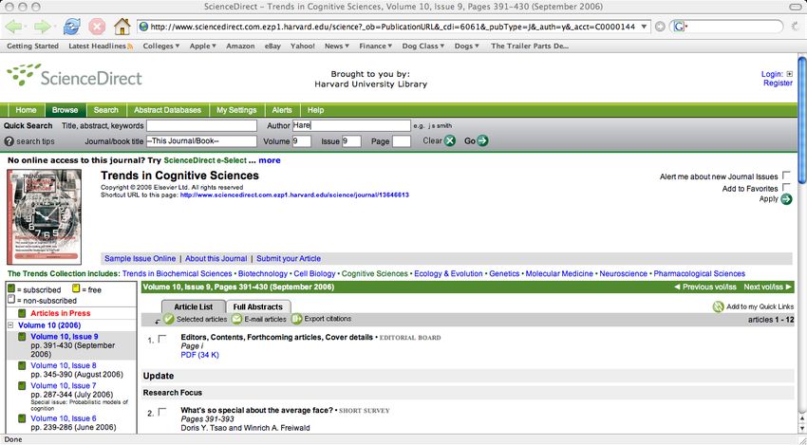Open the Browse navigation tab
Screen dimensions: 807x445
pos(65,110)
